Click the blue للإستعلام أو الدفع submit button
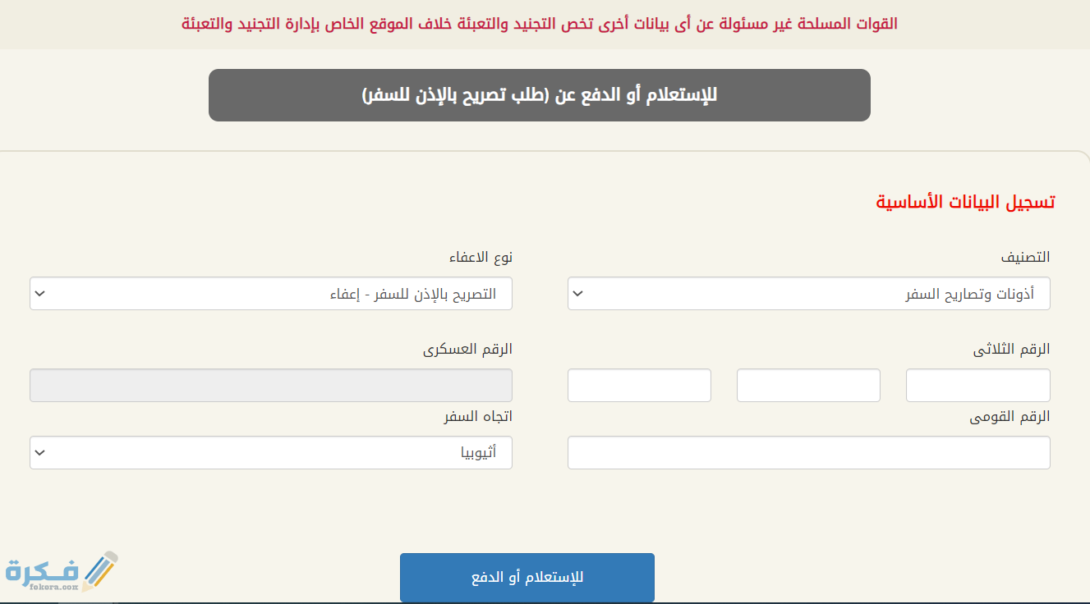1090x604 pixels. click(x=527, y=578)
